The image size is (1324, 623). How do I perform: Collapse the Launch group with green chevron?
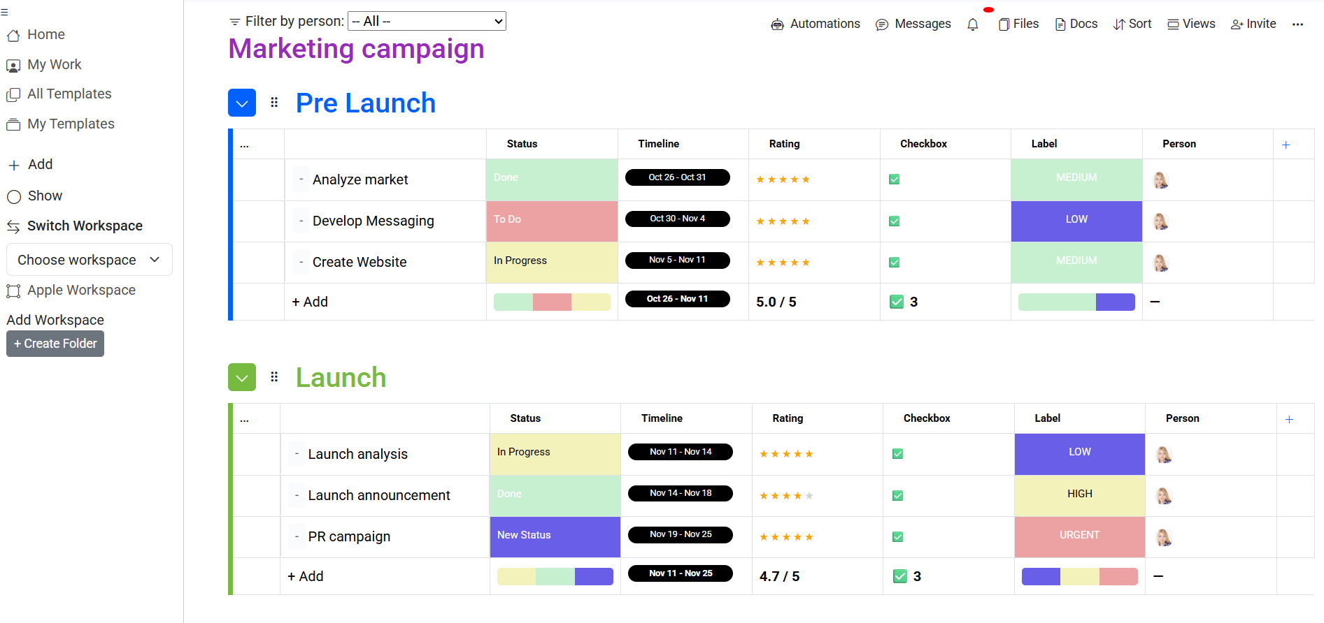pos(242,378)
